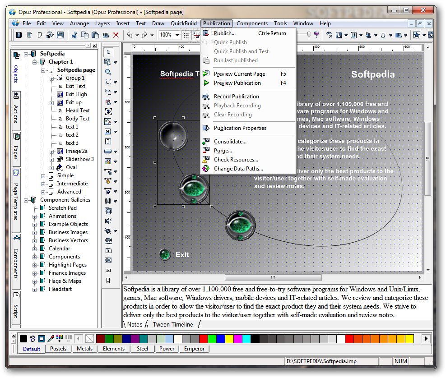Click the new publication book icon

(19, 35)
